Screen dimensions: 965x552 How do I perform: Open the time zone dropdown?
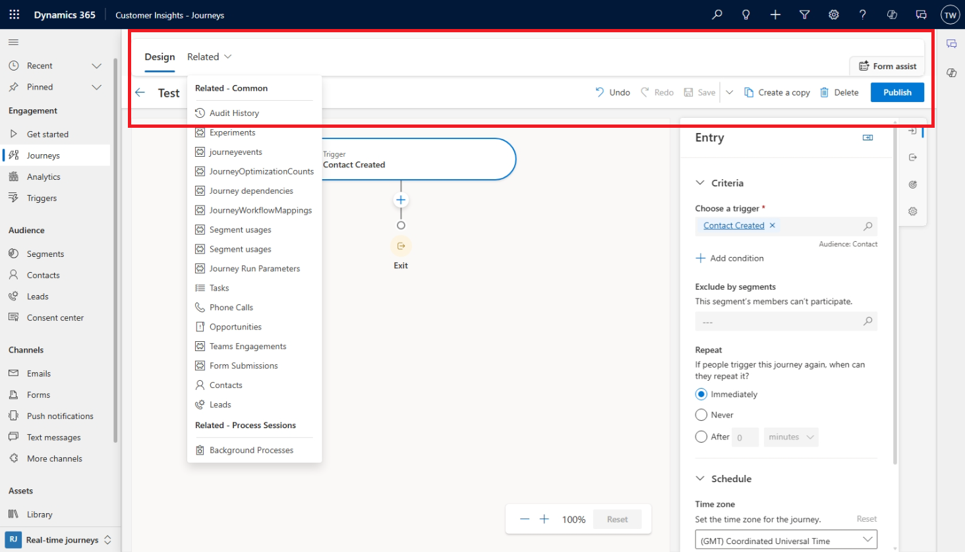(786, 540)
